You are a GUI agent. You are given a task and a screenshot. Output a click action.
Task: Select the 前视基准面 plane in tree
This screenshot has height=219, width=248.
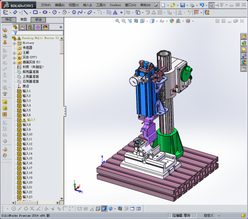pyautogui.click(x=31, y=72)
